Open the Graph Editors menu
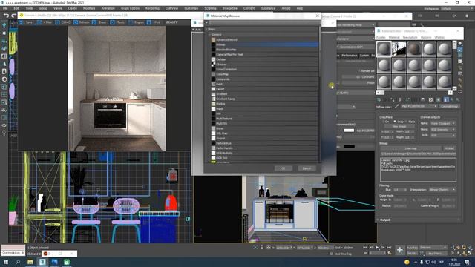 (x=130, y=8)
